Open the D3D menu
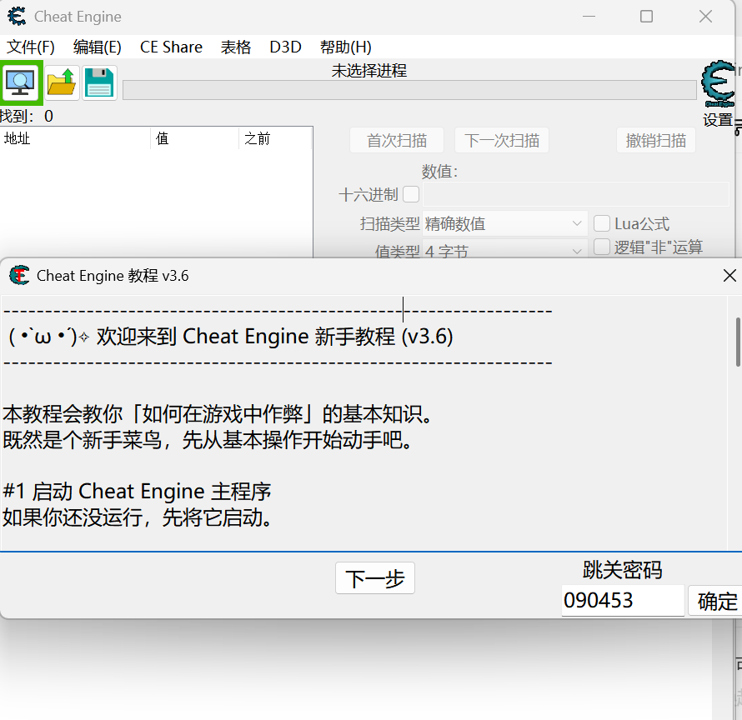 tap(285, 47)
